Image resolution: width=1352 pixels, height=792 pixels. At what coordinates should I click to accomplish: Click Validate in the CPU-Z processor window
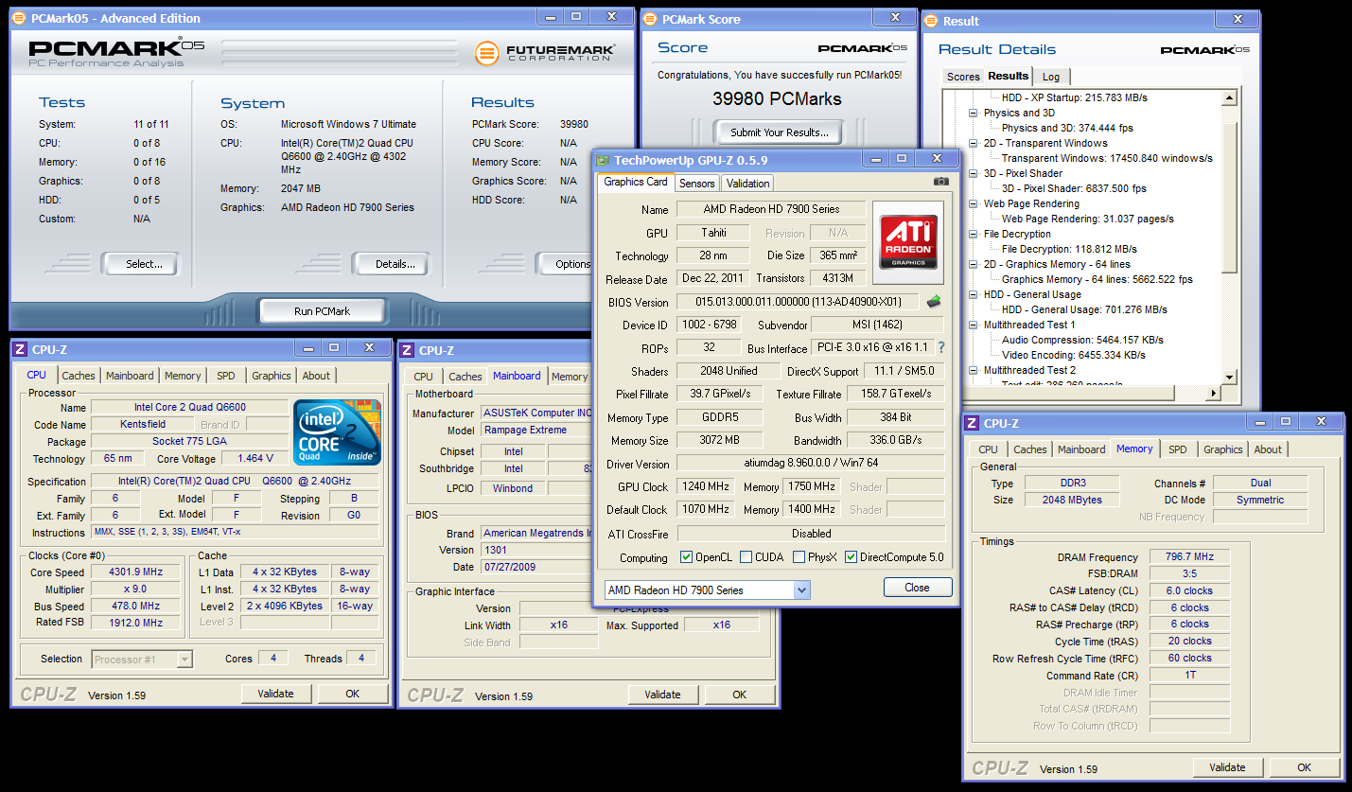275,694
